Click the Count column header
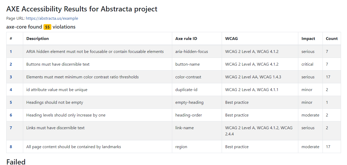The width and height of the screenshot is (347, 165). (x=332, y=39)
